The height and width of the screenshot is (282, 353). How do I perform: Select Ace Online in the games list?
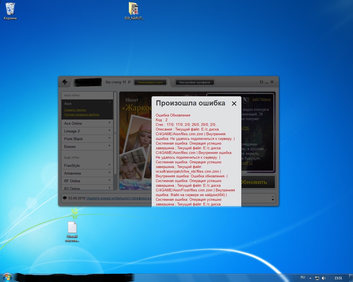click(x=87, y=123)
